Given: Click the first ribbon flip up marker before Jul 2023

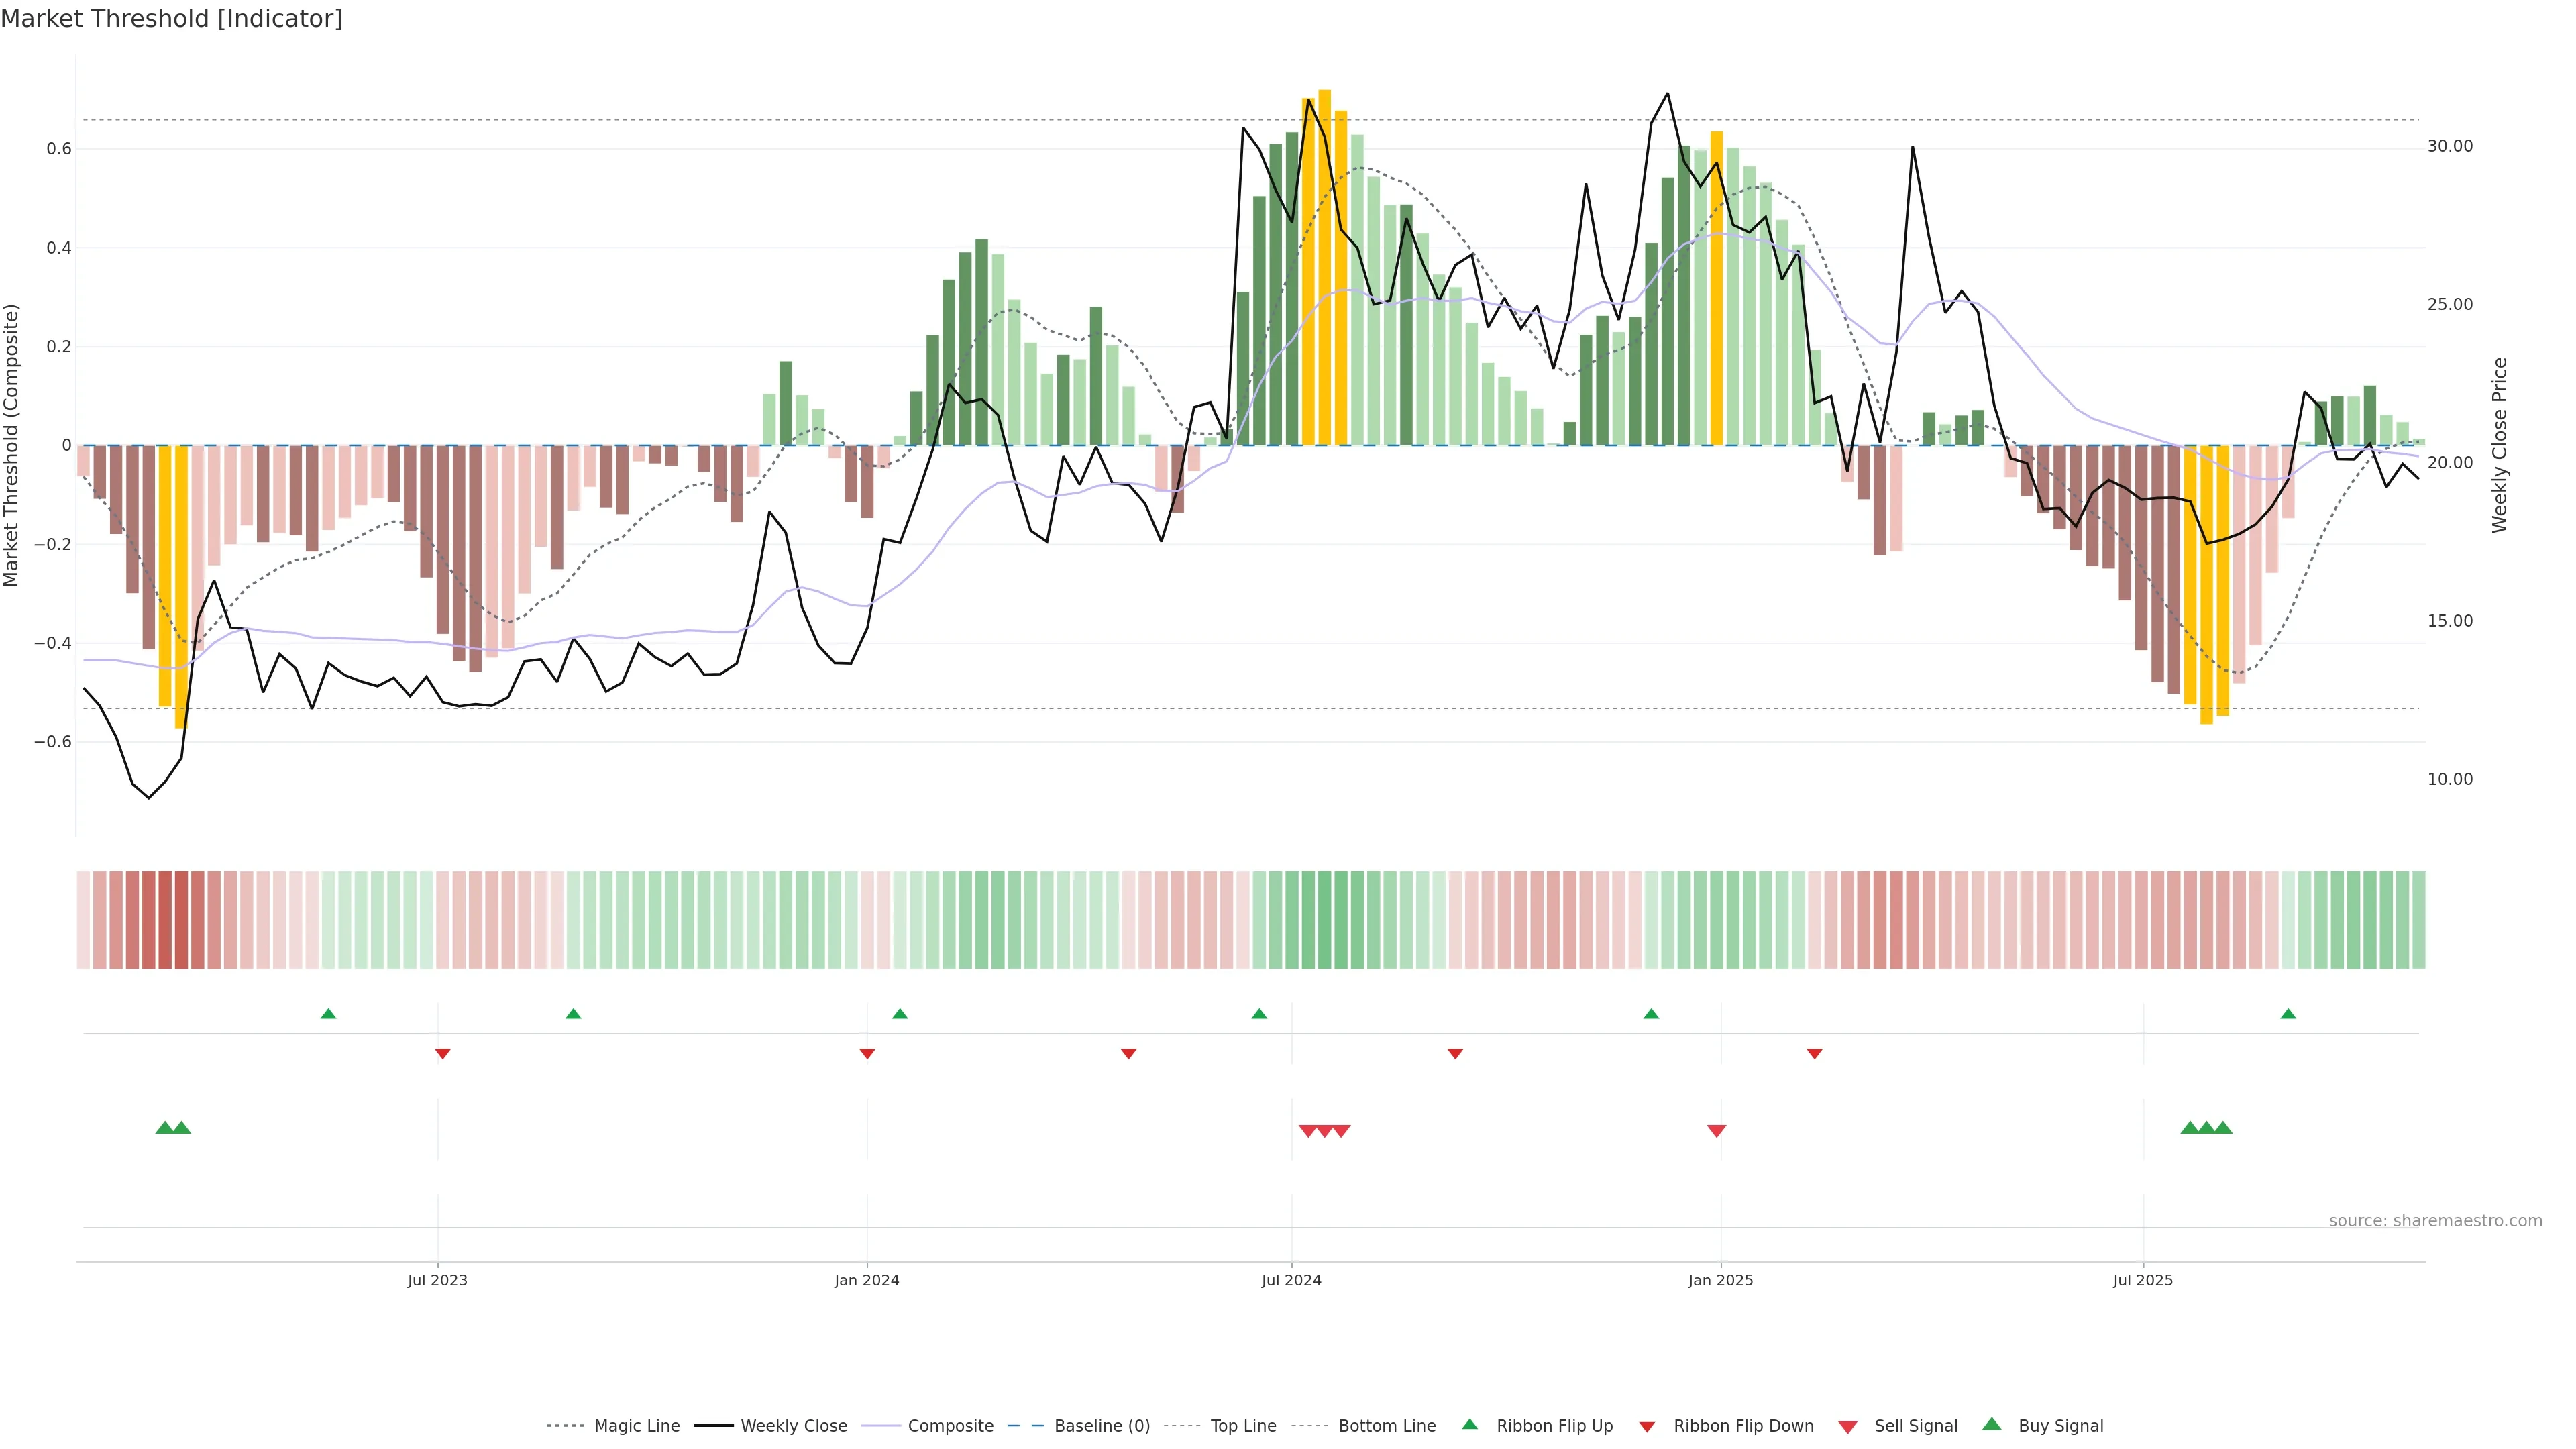Looking at the screenshot, I should pyautogui.click(x=328, y=1014).
